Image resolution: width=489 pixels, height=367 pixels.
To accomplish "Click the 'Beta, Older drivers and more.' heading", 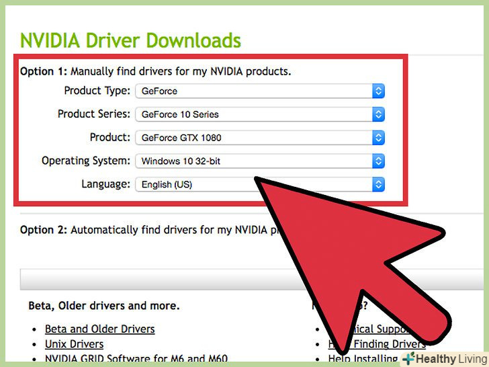I will pyautogui.click(x=104, y=306).
